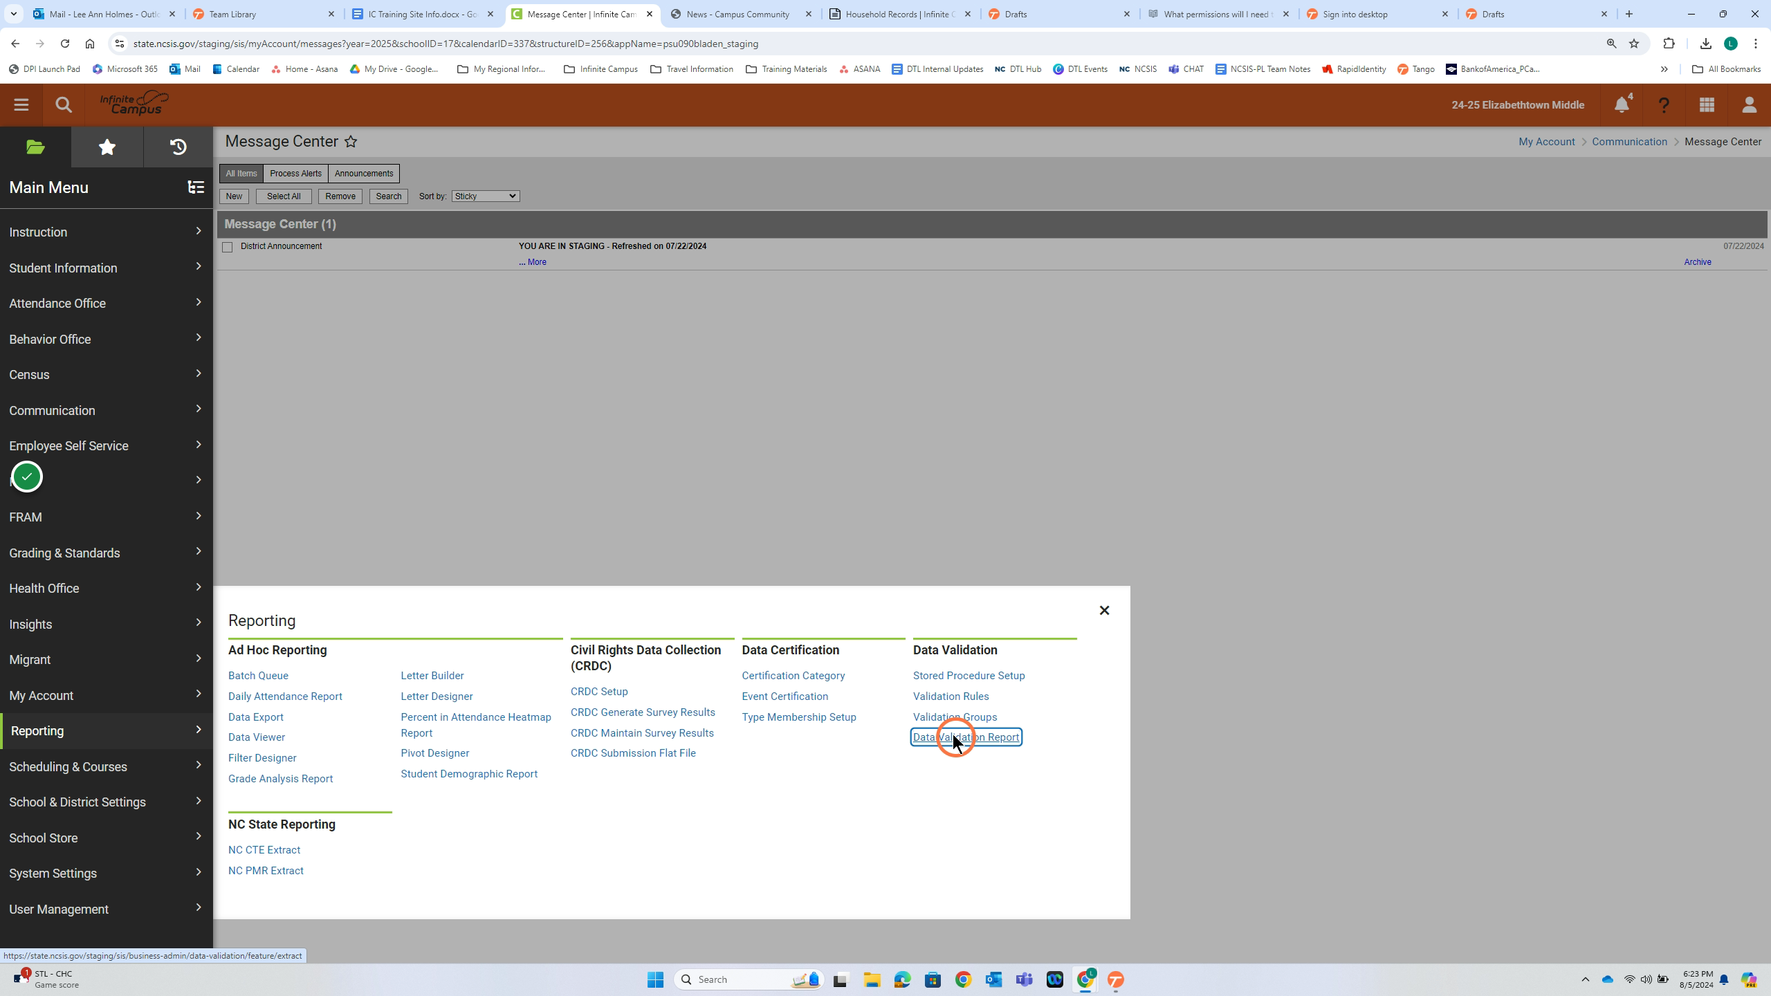Open the Infinite Campus logo home
1771x996 pixels.
coord(134,104)
